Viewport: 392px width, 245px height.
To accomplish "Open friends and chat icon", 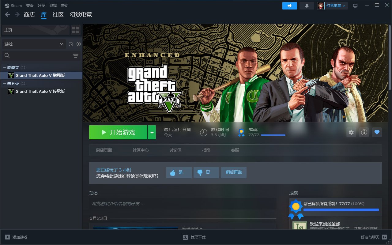I will (384, 237).
